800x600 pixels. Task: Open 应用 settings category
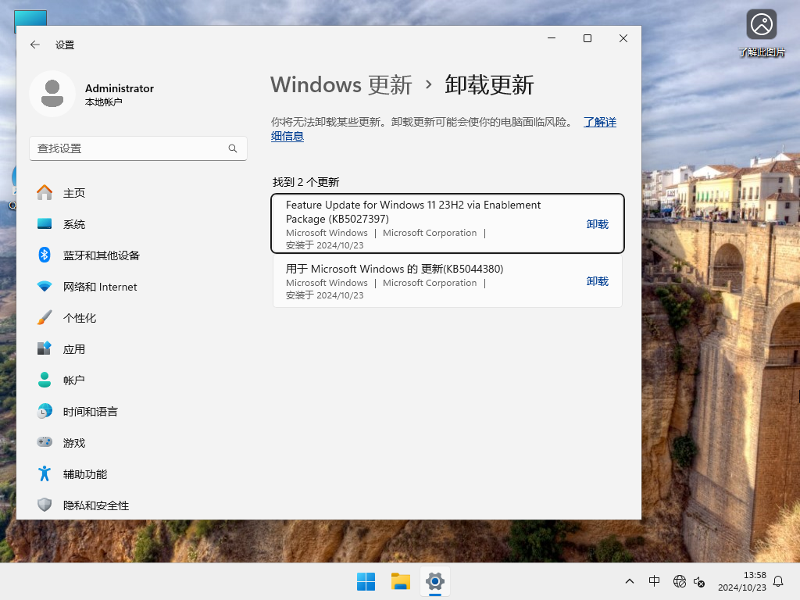(74, 348)
